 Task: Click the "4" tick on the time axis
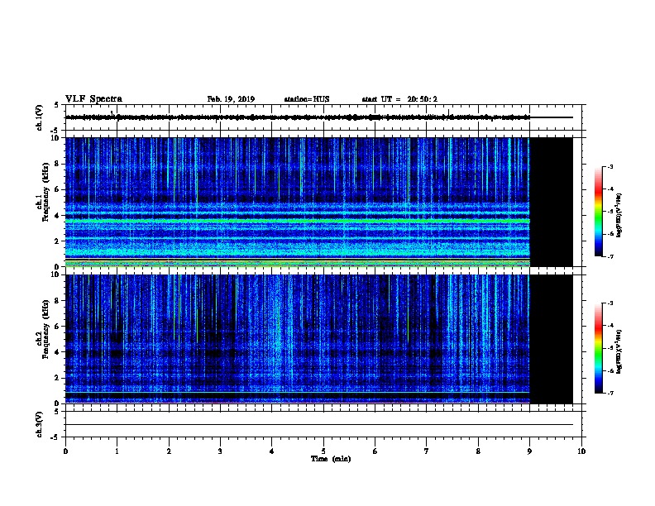(x=272, y=451)
